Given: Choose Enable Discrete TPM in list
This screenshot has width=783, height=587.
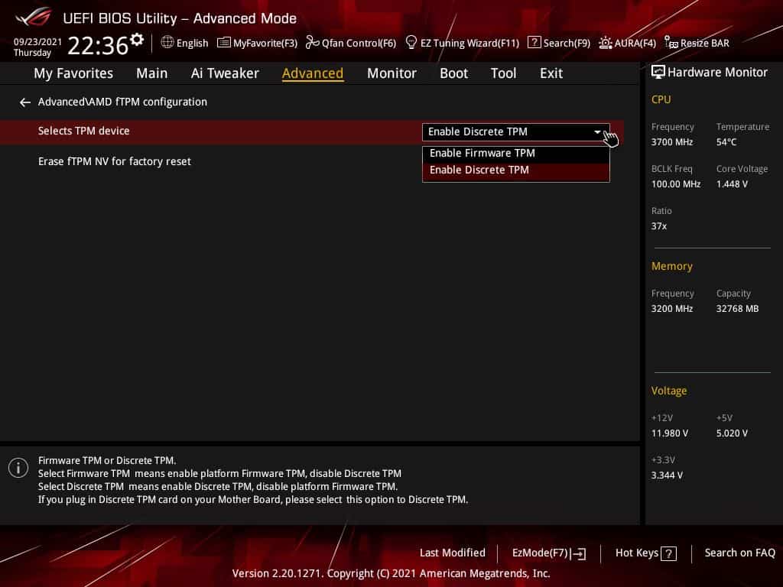Looking at the screenshot, I should 516,170.
